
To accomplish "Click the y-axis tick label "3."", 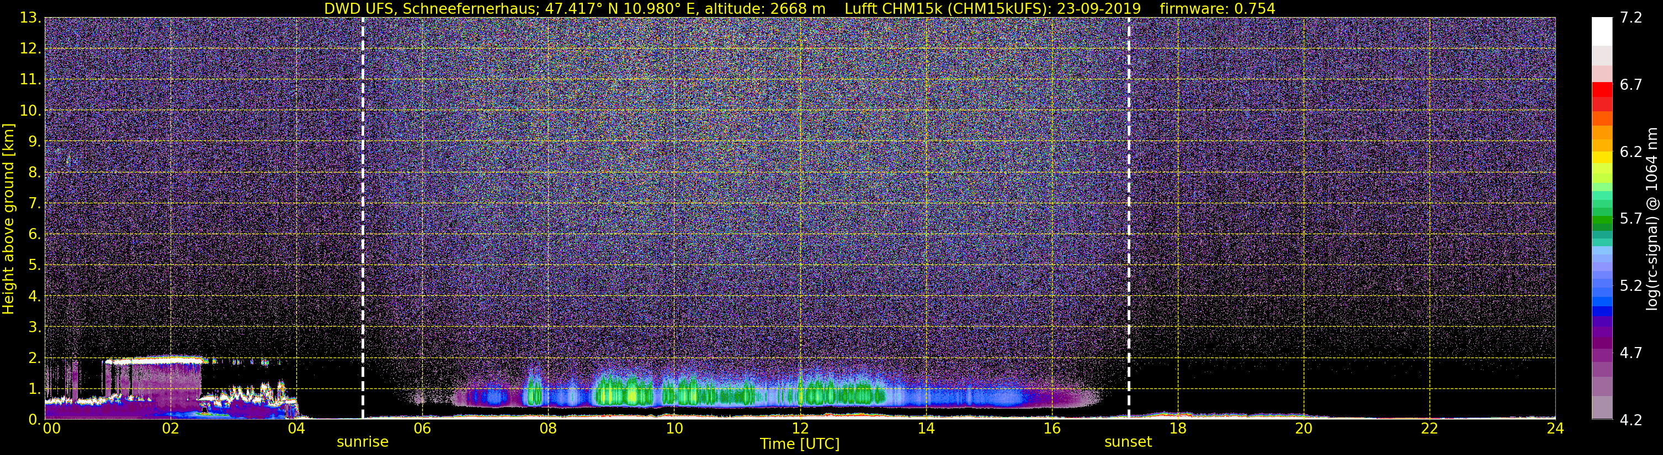I will (35, 327).
